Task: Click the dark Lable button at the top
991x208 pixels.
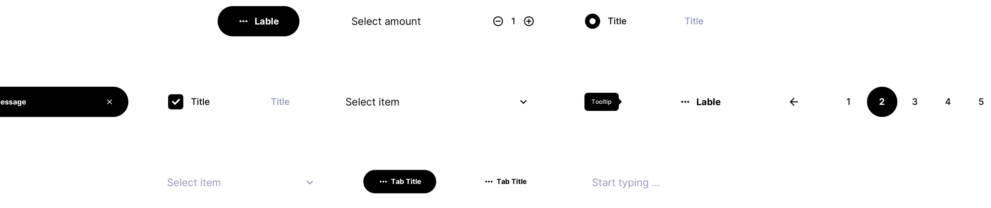Action: coord(258,21)
